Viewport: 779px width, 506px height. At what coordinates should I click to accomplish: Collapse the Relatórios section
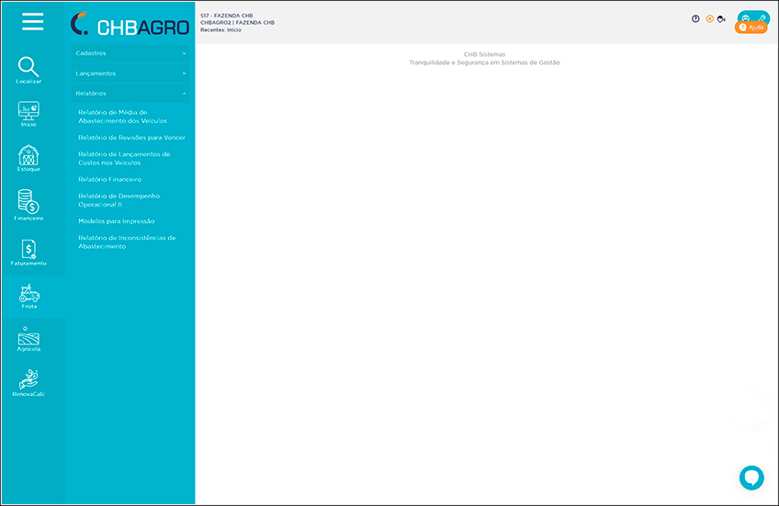click(x=130, y=93)
